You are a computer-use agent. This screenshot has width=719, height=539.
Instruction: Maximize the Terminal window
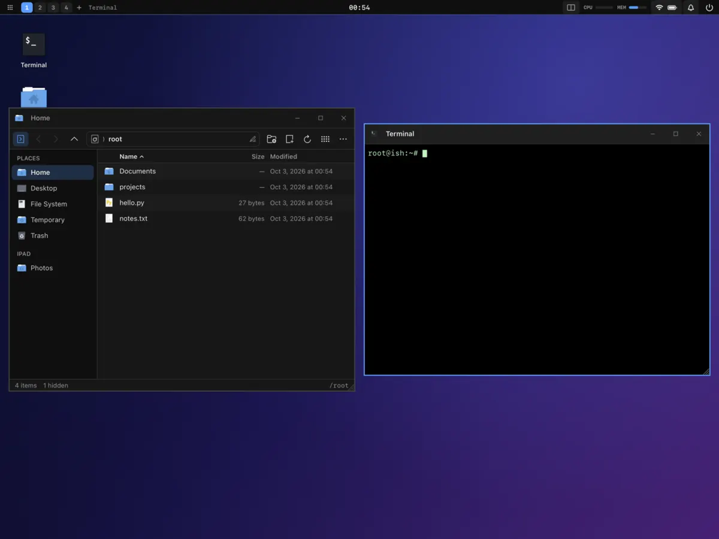(676, 134)
